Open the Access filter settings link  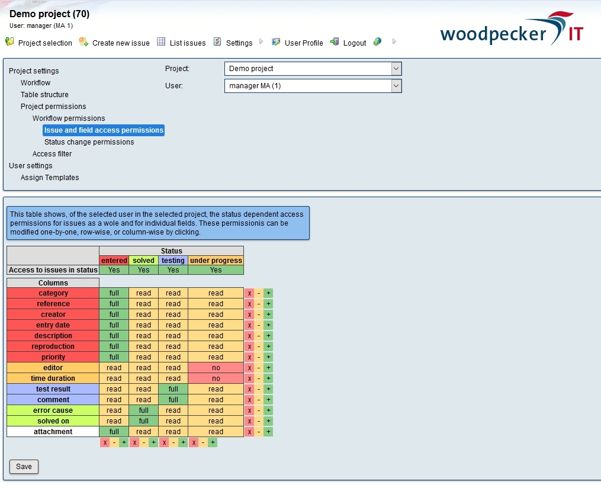pos(52,153)
